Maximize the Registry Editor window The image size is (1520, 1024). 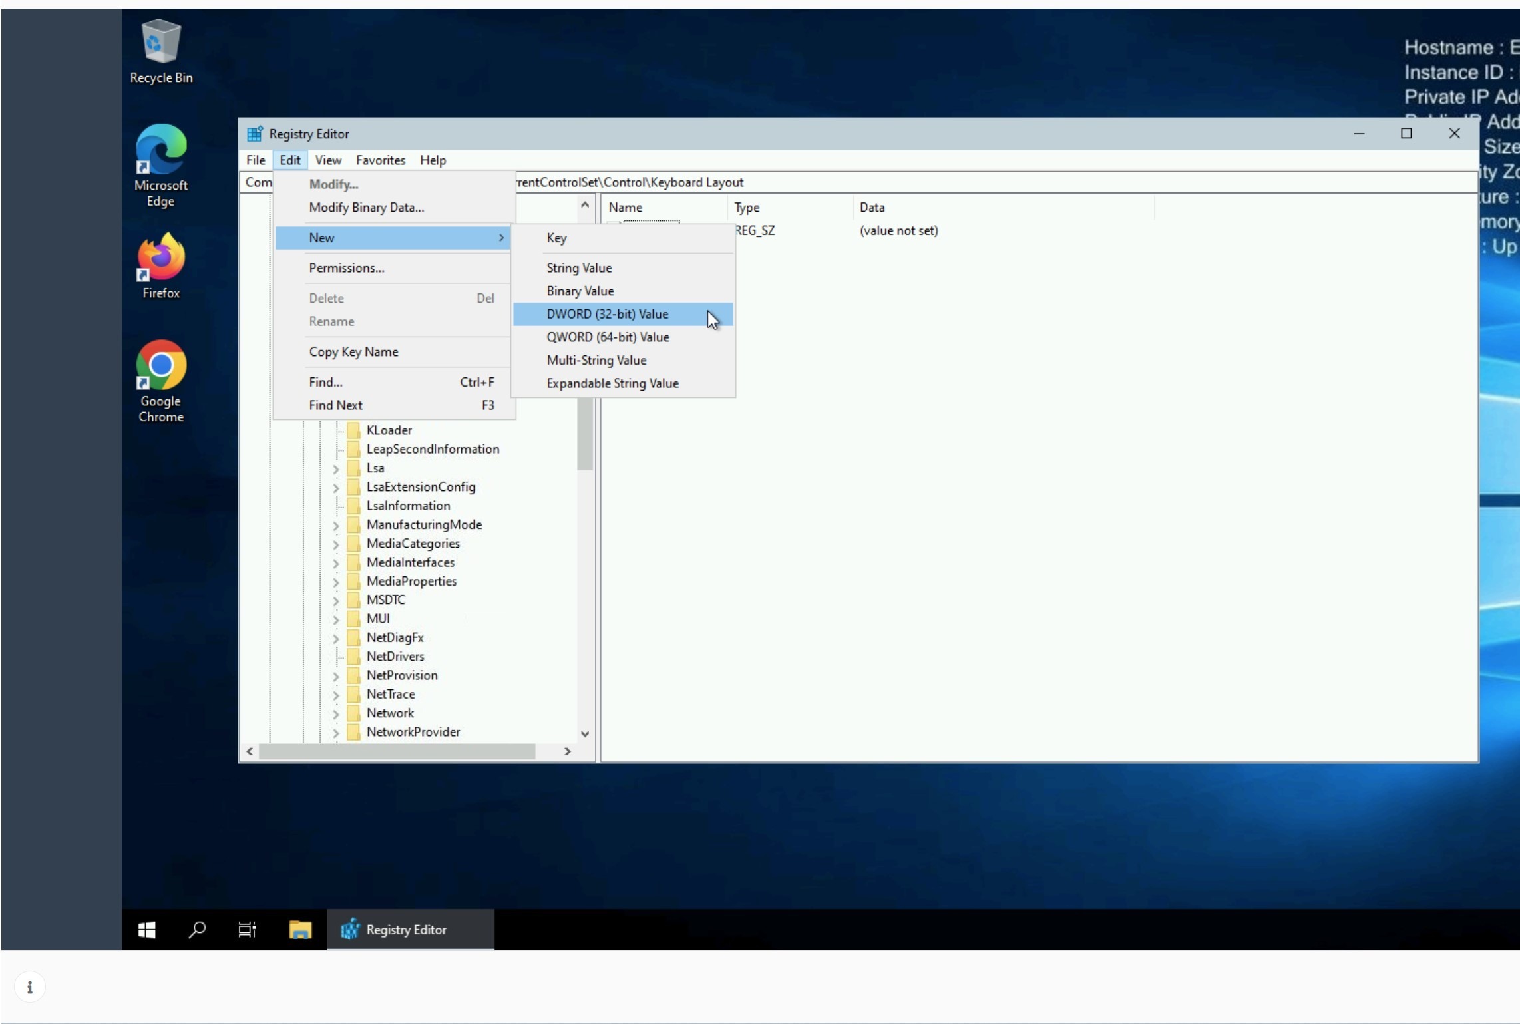(1406, 134)
